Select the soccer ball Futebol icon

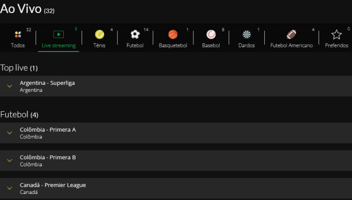135,35
